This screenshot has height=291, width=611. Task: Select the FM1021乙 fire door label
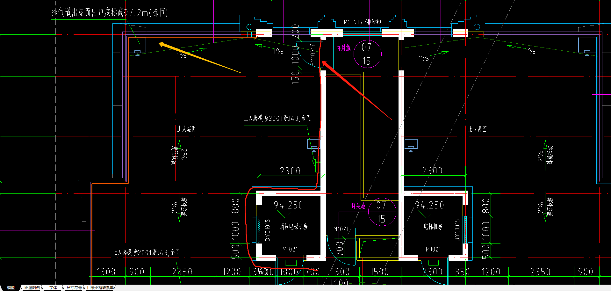pyautogui.click(x=313, y=55)
